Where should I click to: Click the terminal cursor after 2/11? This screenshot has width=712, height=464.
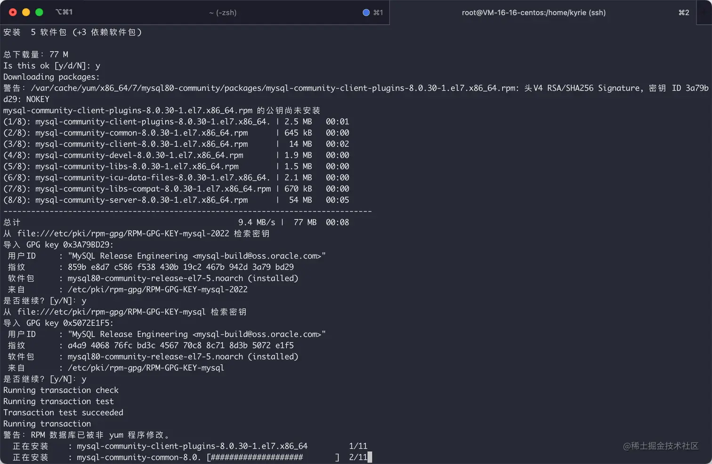coord(370,457)
